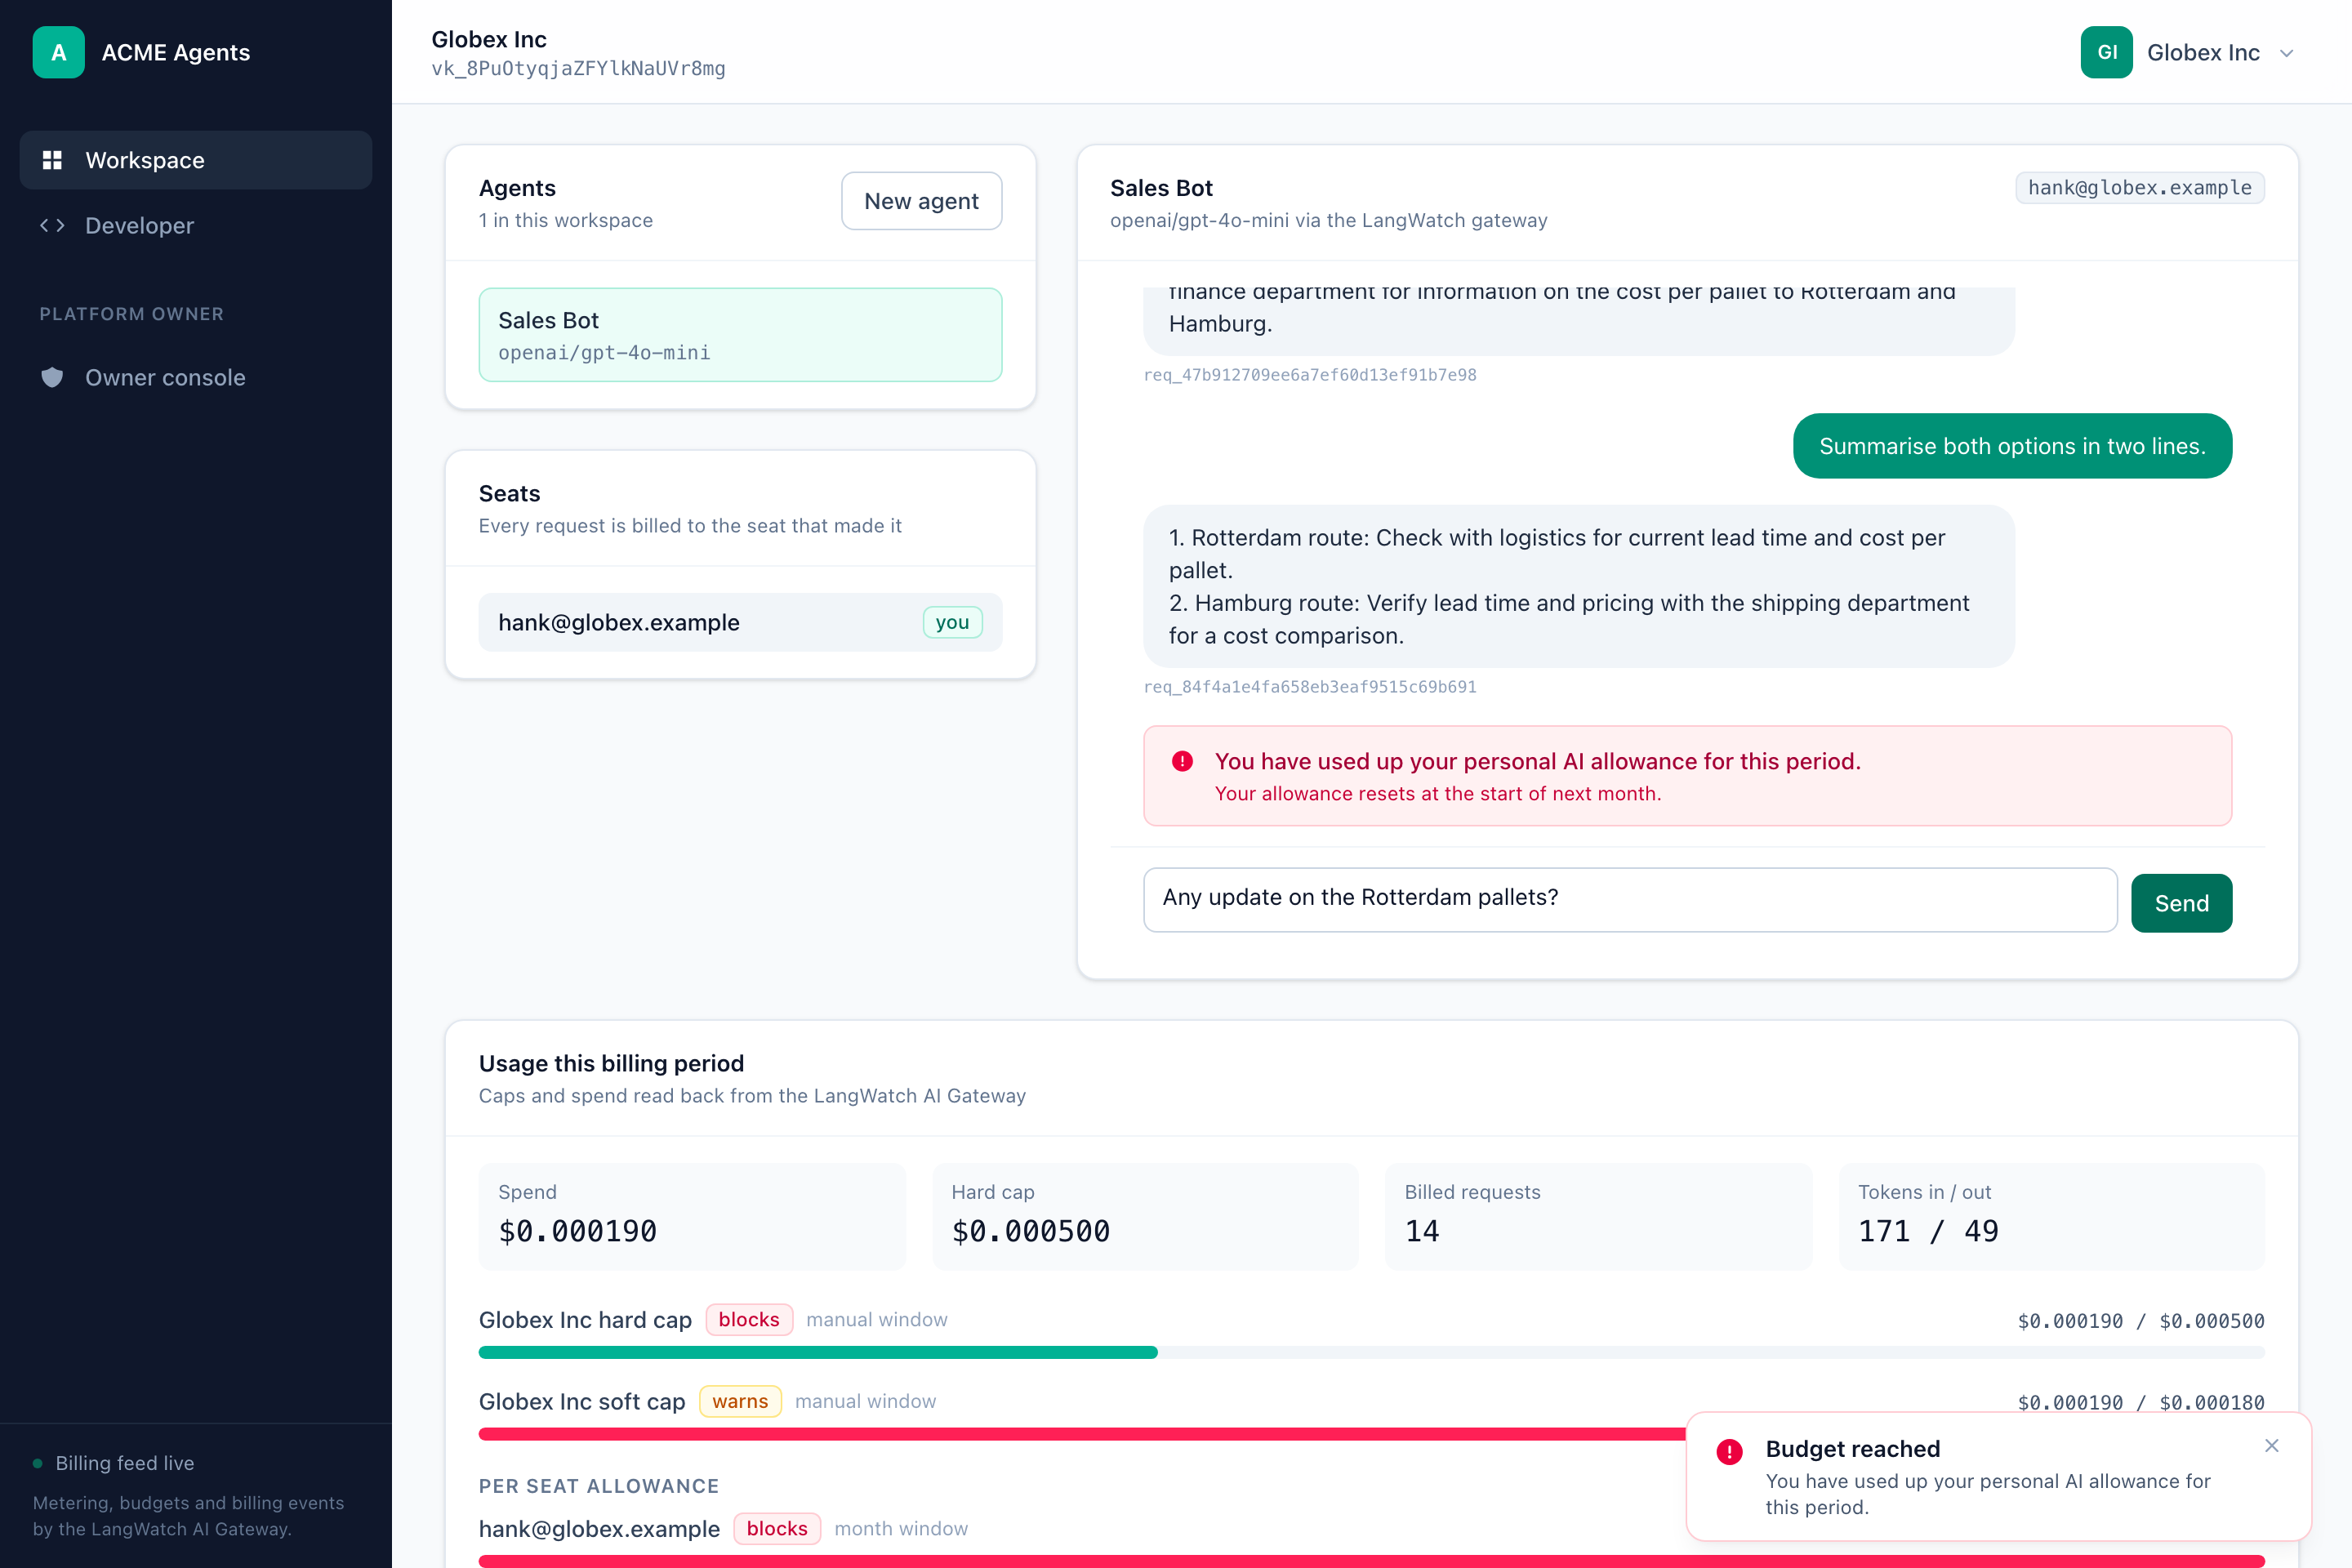Click the 'blocks' badge beside hank@globex.example allowance
This screenshot has height=1568, width=2352.
(x=776, y=1528)
